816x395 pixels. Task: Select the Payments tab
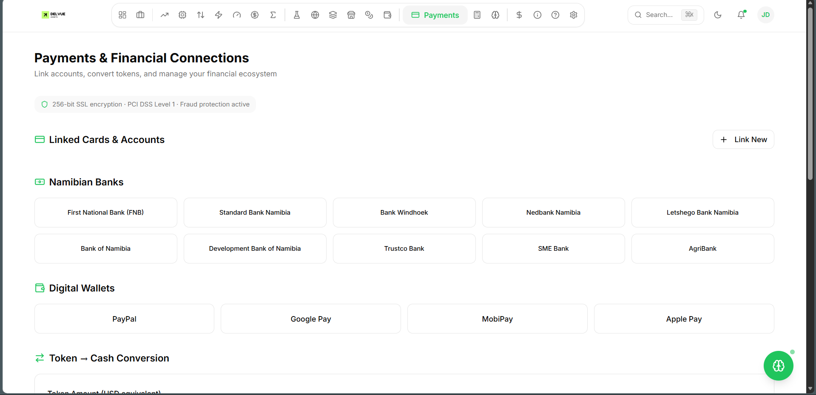[435, 15]
